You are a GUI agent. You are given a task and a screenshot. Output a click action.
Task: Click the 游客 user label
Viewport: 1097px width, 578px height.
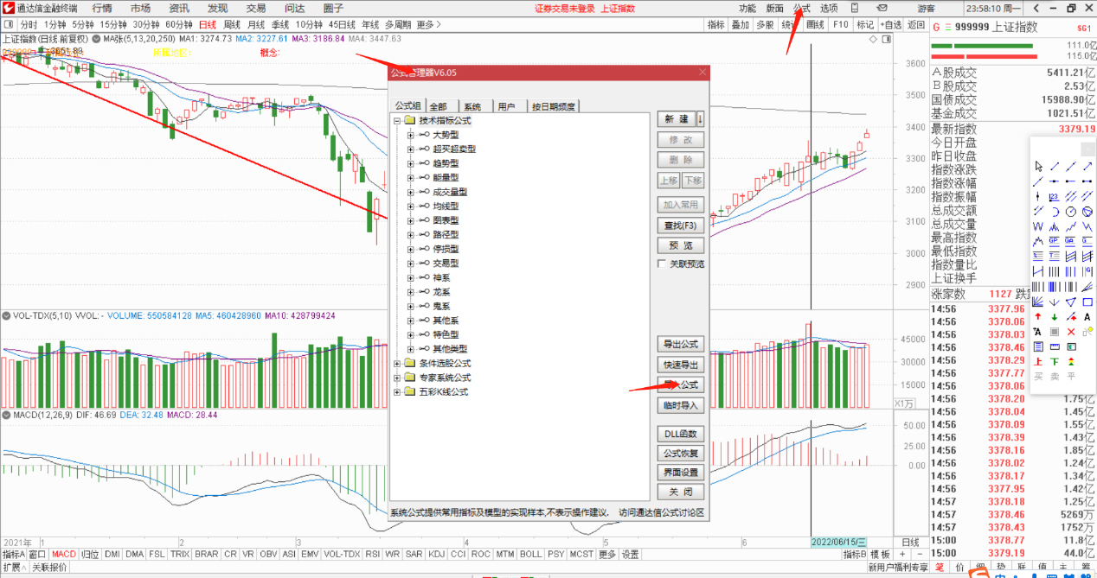click(x=926, y=8)
